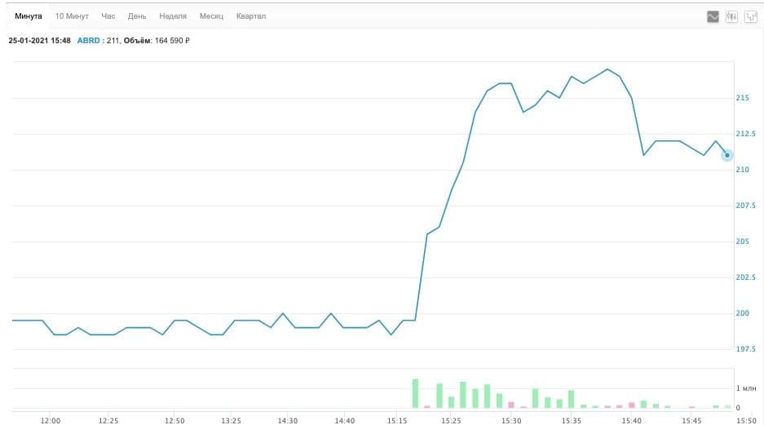Click the 200 price axis label
The image size is (764, 425).
[742, 313]
